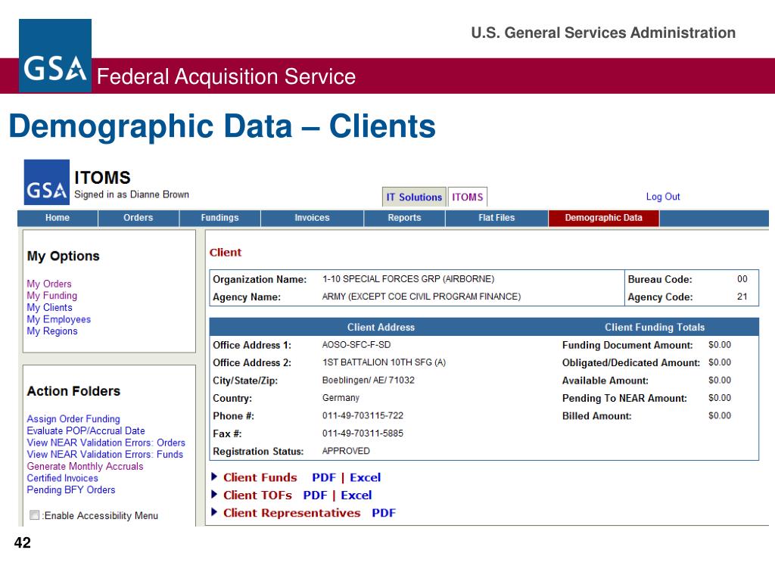Click the Client Funds heading

click(x=260, y=477)
